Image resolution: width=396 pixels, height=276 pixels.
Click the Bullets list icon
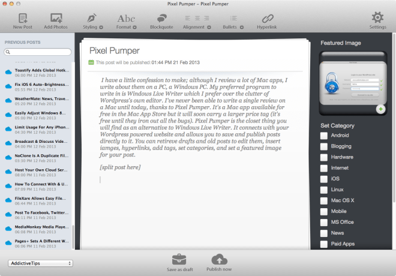(x=233, y=18)
